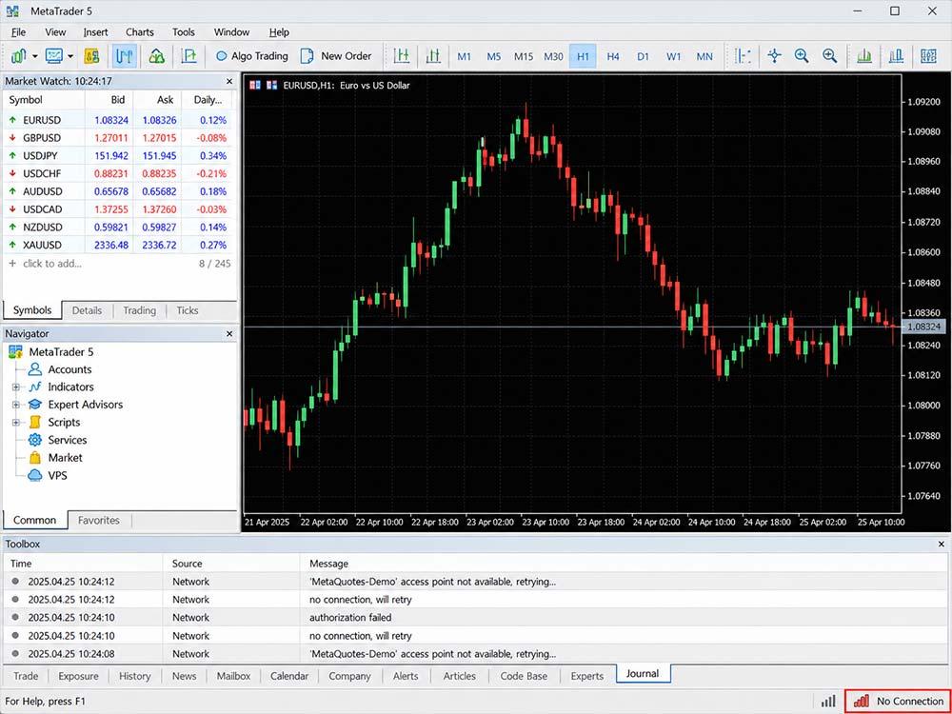Viewport: 952px width, 714px height.
Task: Switch to the Ticks tab in Market Watch
Action: (187, 311)
